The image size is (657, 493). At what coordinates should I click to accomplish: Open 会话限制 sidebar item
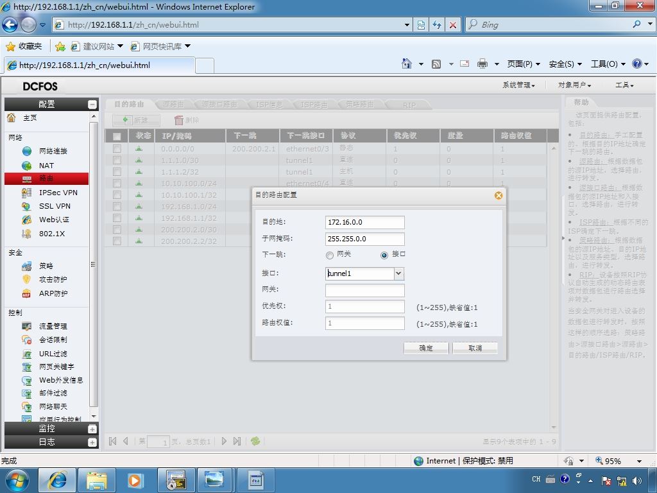[x=53, y=340]
